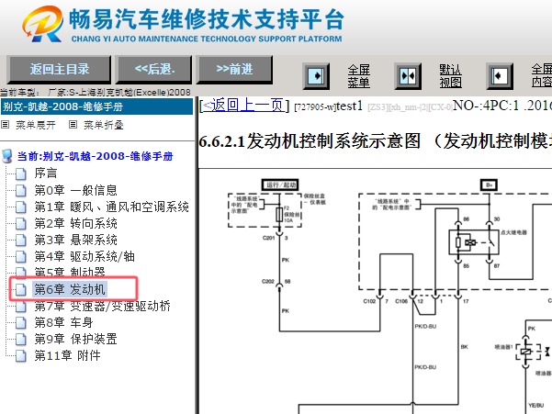Click the F2 保险丝 10A fuse symbol

click(279, 214)
